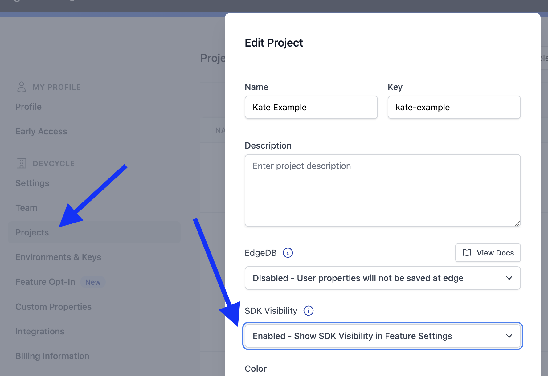
Task: Navigate to Settings
Action: [32, 183]
